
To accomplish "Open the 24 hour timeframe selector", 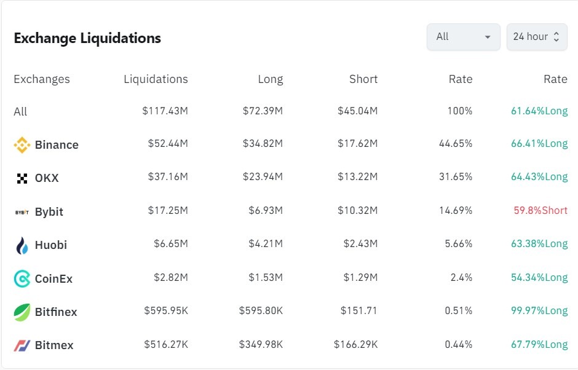I will coord(530,37).
